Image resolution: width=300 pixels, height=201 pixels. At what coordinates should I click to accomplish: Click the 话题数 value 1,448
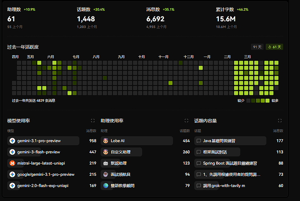(x=86, y=19)
